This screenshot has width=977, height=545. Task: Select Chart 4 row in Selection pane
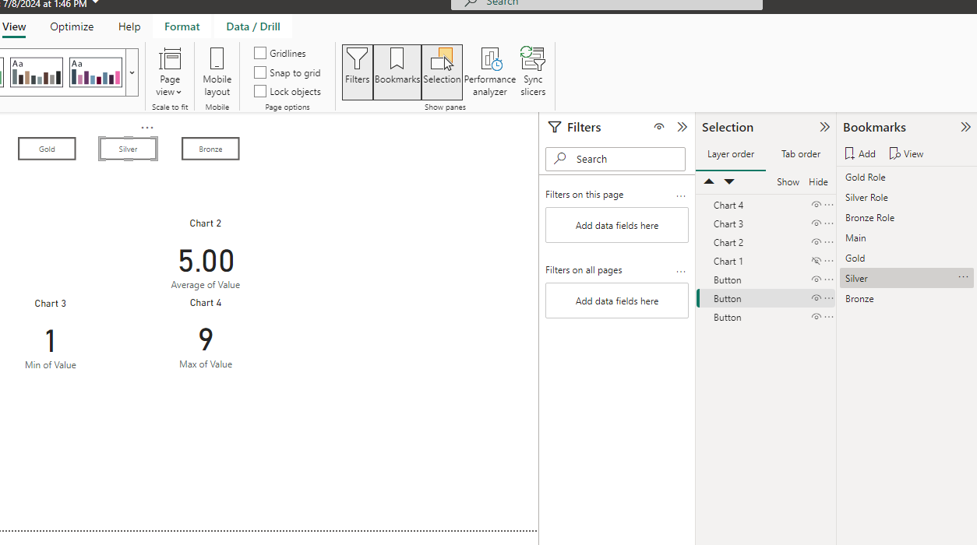pyautogui.click(x=766, y=206)
